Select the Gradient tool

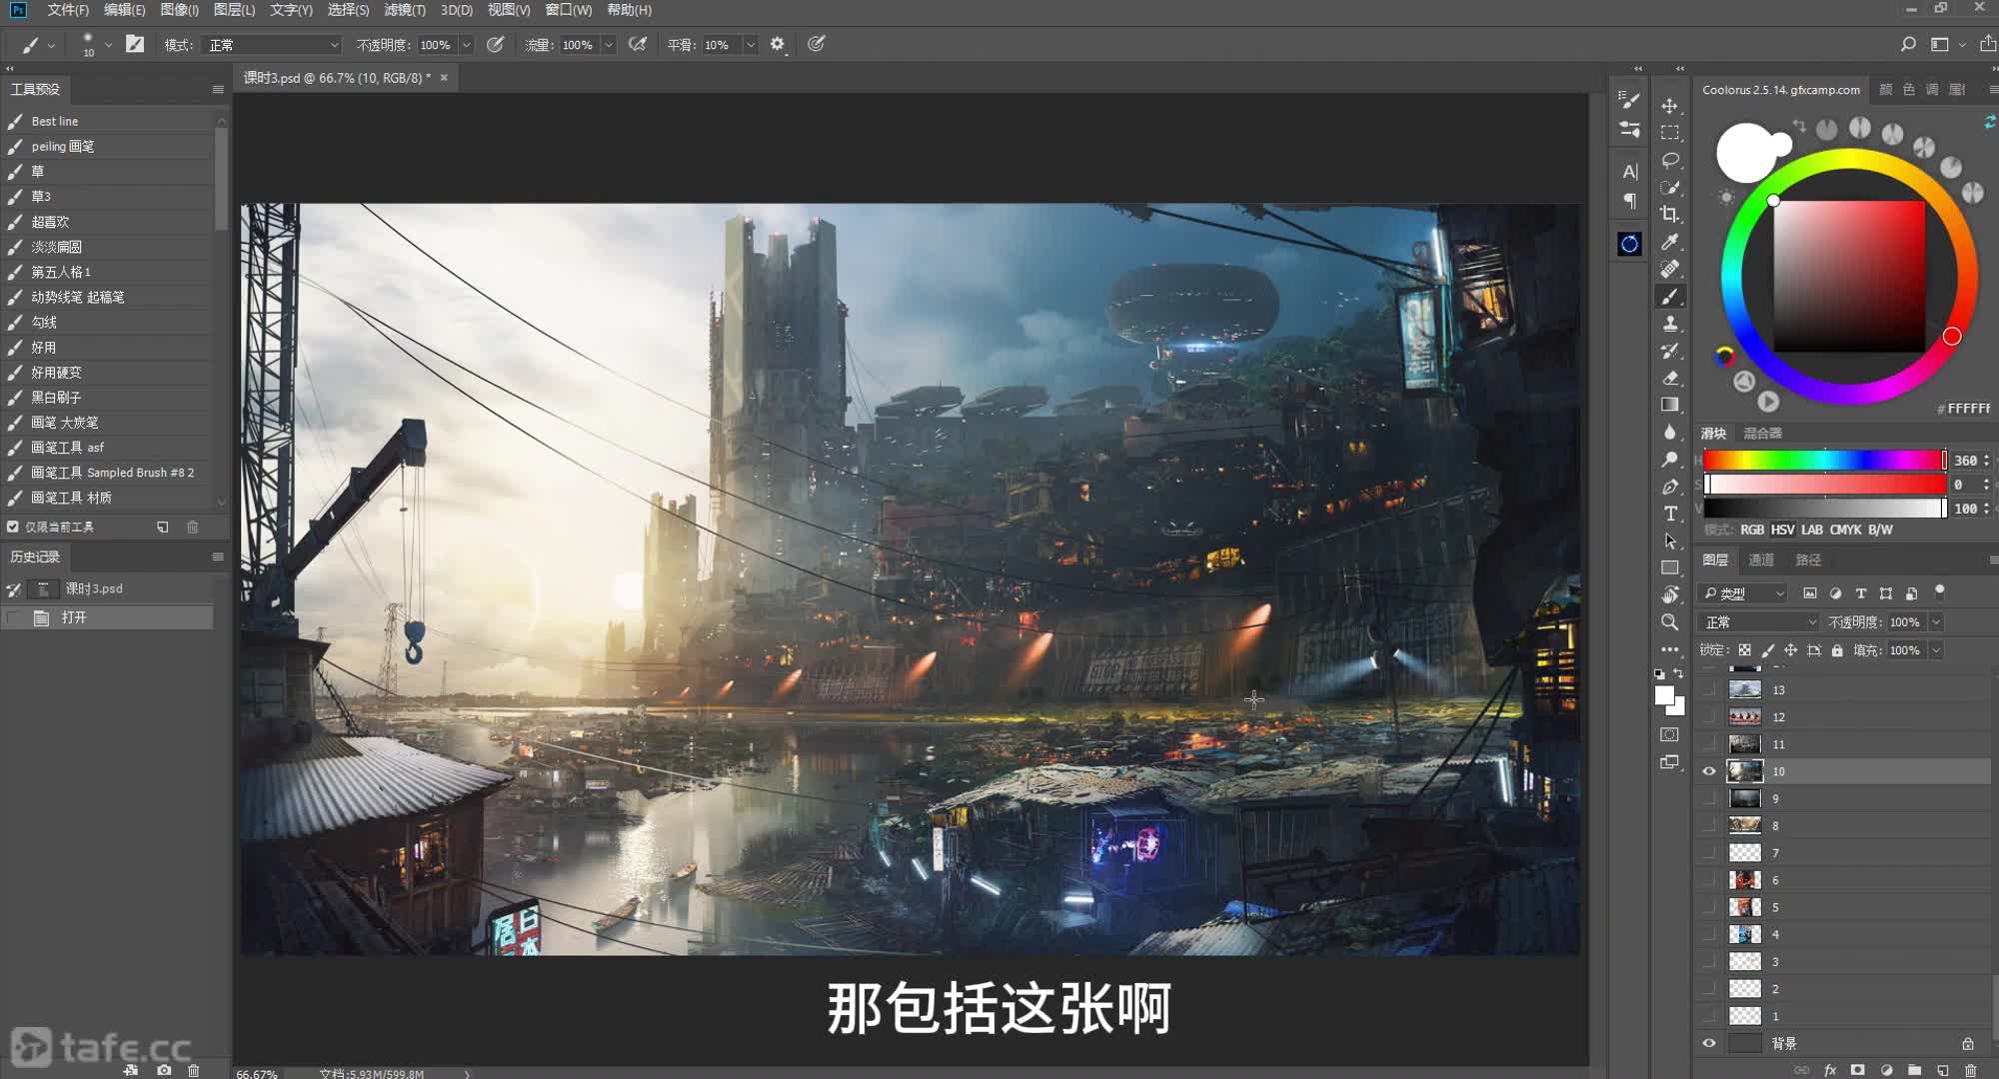tap(1669, 405)
